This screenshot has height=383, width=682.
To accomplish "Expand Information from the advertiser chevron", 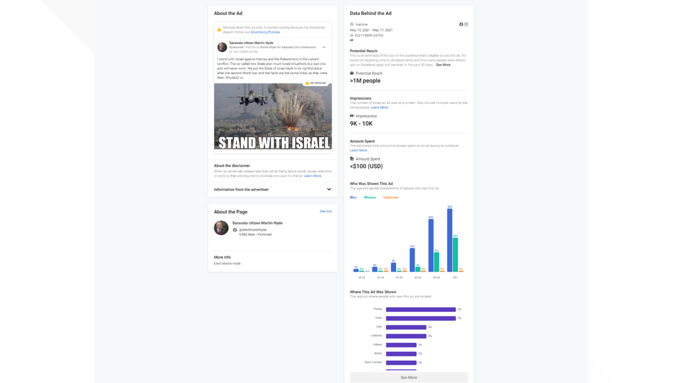I will click(x=329, y=189).
